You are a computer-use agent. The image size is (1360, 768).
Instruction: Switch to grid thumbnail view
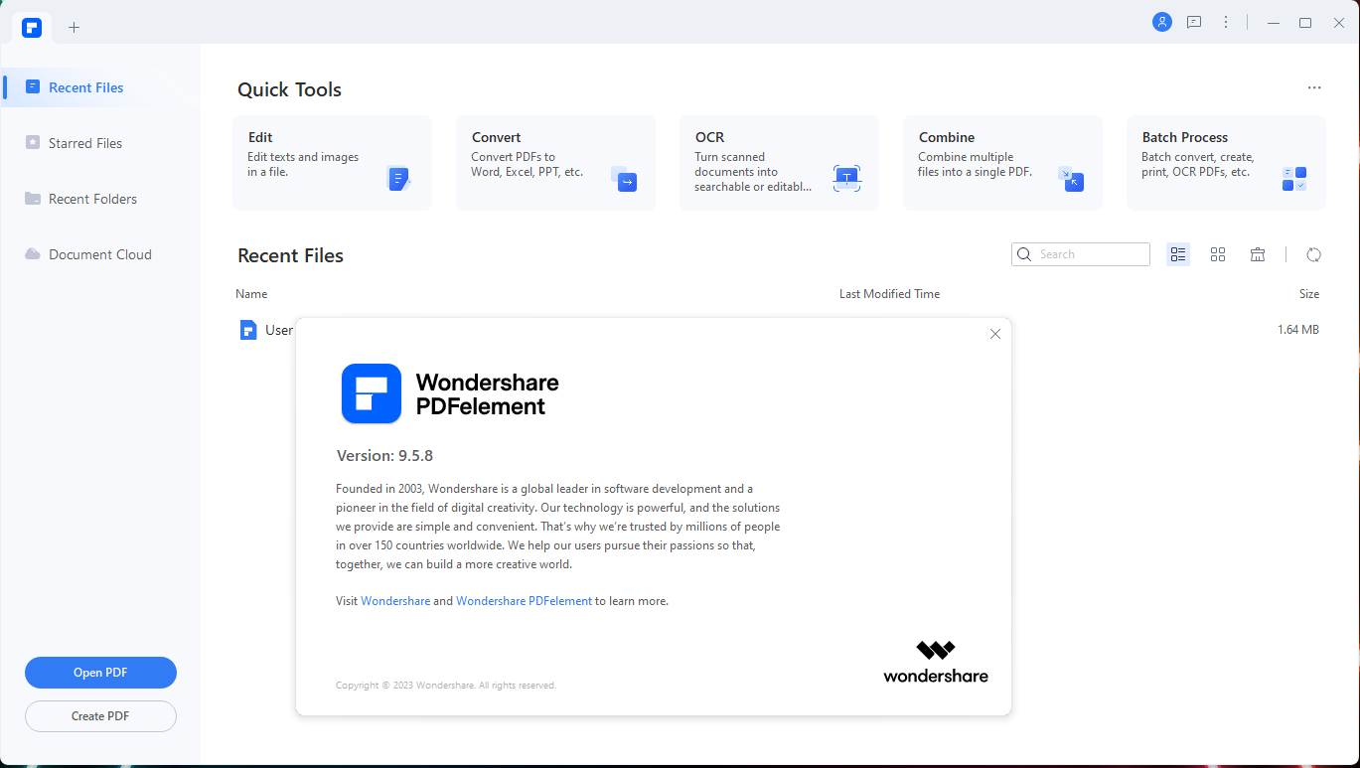pyautogui.click(x=1218, y=254)
